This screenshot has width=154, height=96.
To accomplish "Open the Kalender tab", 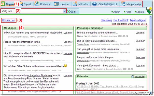I will [64, 4].
